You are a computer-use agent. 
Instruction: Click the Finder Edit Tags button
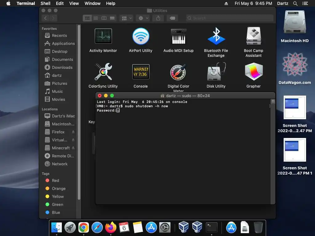pos(172,18)
